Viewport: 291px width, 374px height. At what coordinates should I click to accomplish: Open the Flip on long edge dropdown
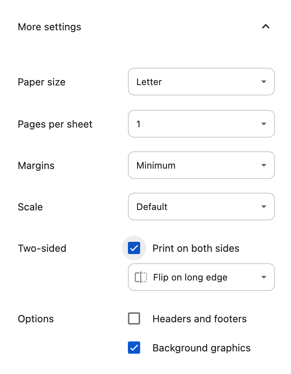[x=201, y=277]
